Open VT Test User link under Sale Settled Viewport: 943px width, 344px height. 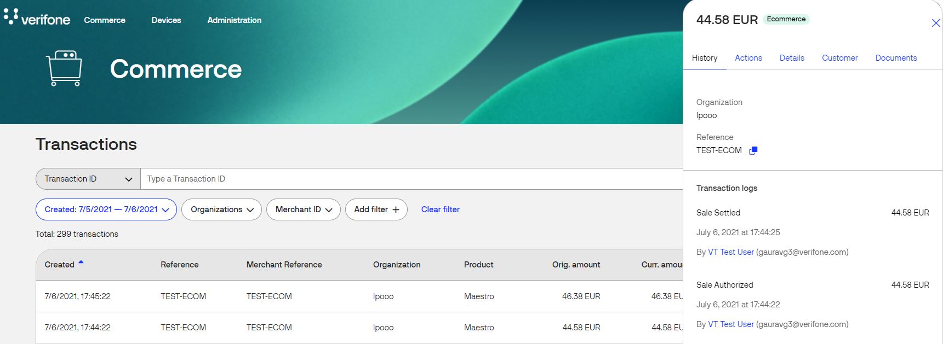pyautogui.click(x=731, y=252)
